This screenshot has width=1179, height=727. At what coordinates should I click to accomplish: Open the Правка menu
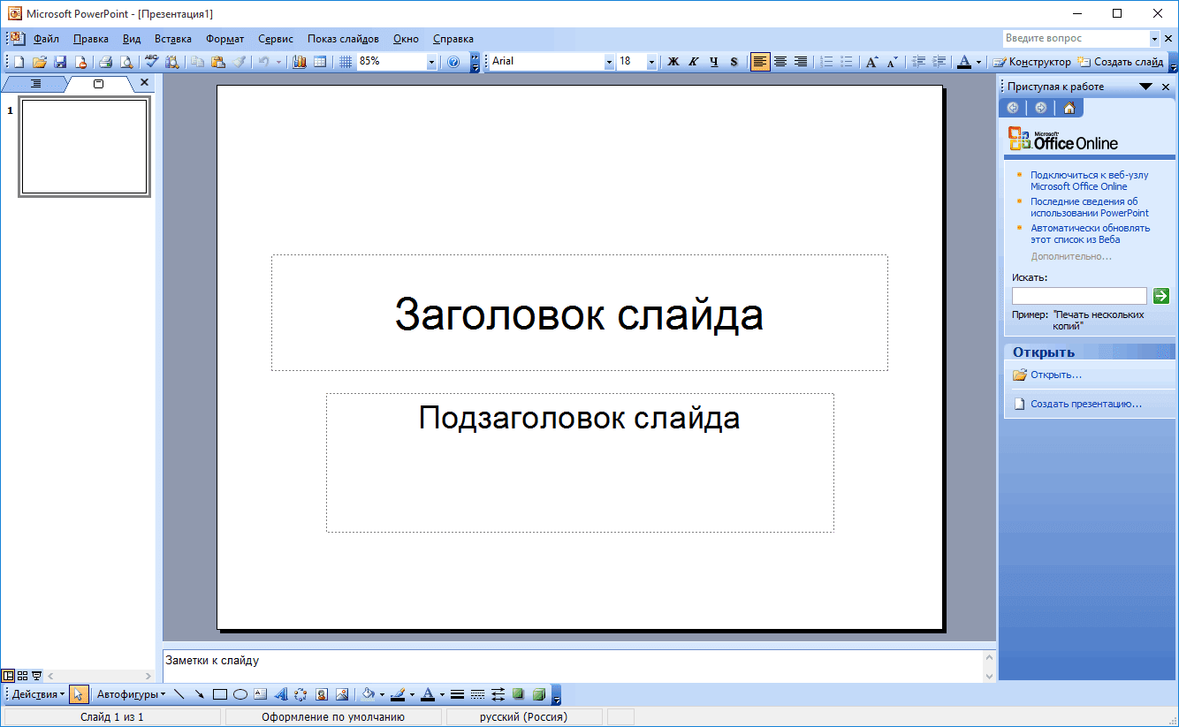click(91, 39)
